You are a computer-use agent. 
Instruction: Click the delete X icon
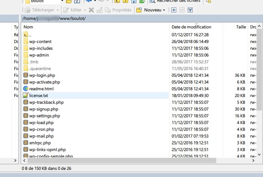pos(91,10)
